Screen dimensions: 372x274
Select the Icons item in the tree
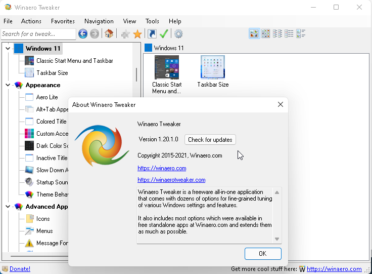click(42, 219)
